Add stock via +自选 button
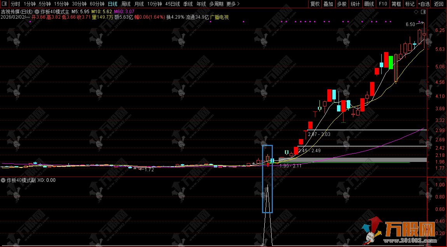447x247 pixels. click(424, 4)
